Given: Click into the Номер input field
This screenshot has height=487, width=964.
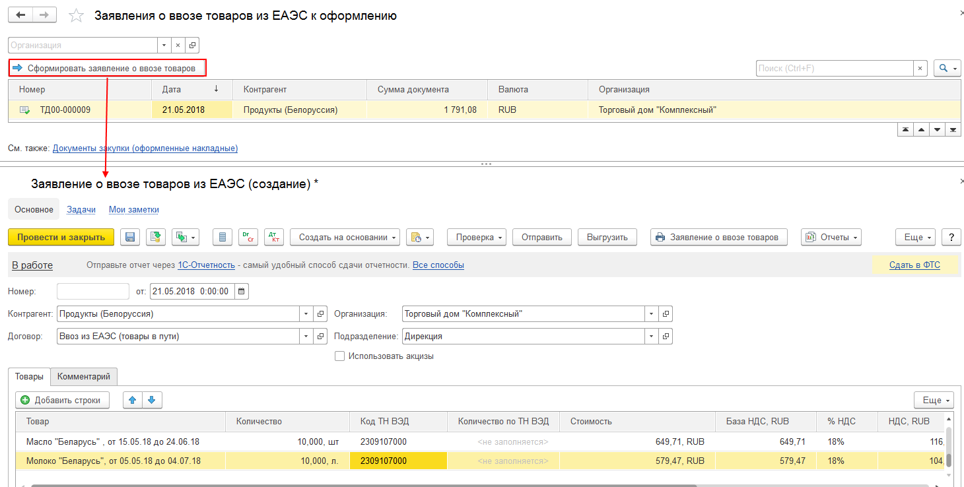Looking at the screenshot, I should (x=93, y=291).
